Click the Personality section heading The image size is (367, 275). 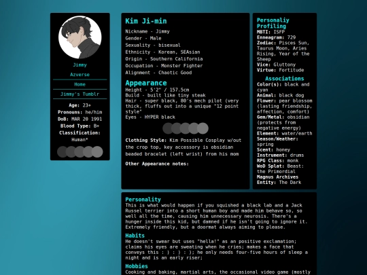click(143, 200)
